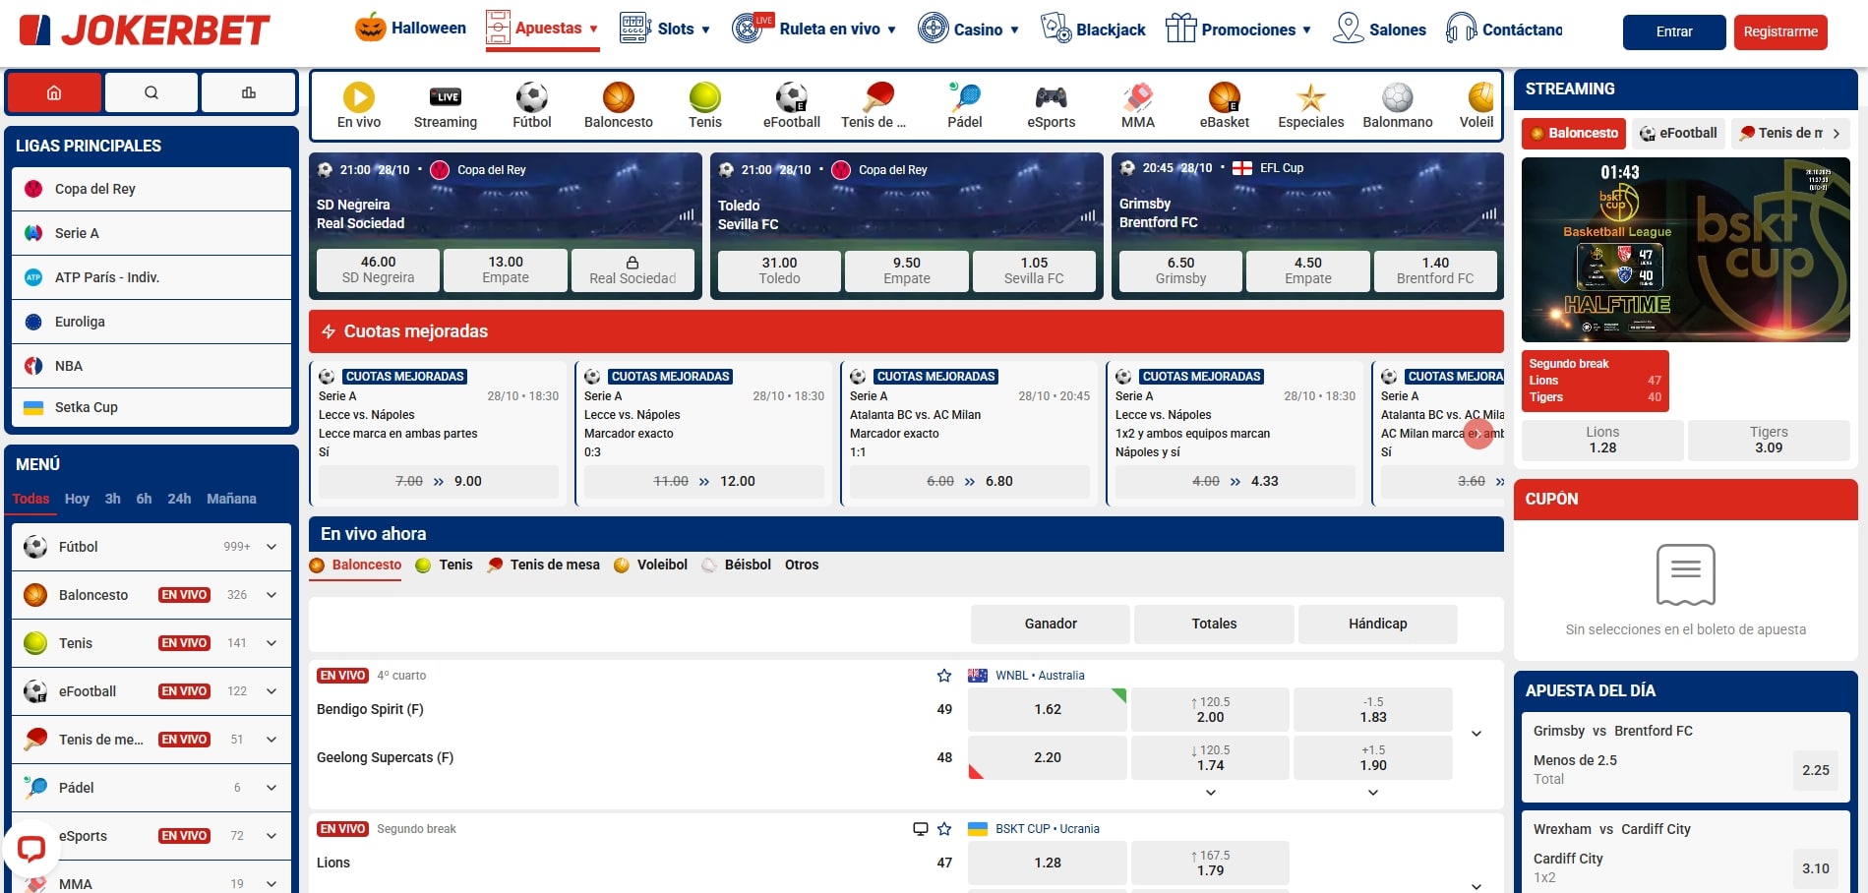Viewport: 1868px width, 893px height.
Task: Select the Fútbol sport icon in the top carousel
Action: [531, 97]
